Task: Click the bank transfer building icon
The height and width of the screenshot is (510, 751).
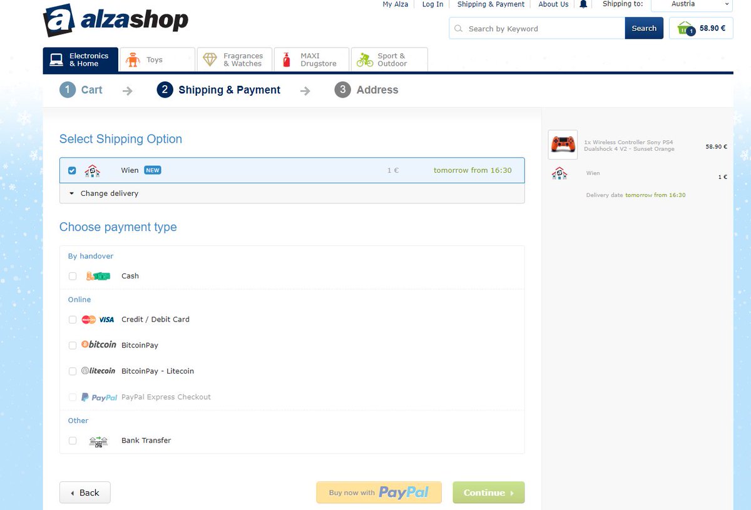Action: point(98,441)
